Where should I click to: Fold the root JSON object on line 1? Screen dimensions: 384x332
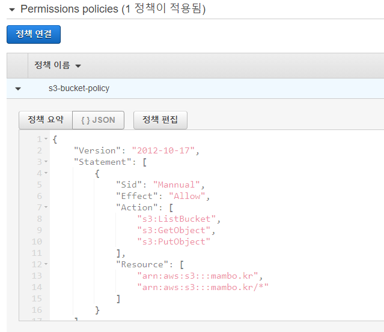(x=46, y=140)
